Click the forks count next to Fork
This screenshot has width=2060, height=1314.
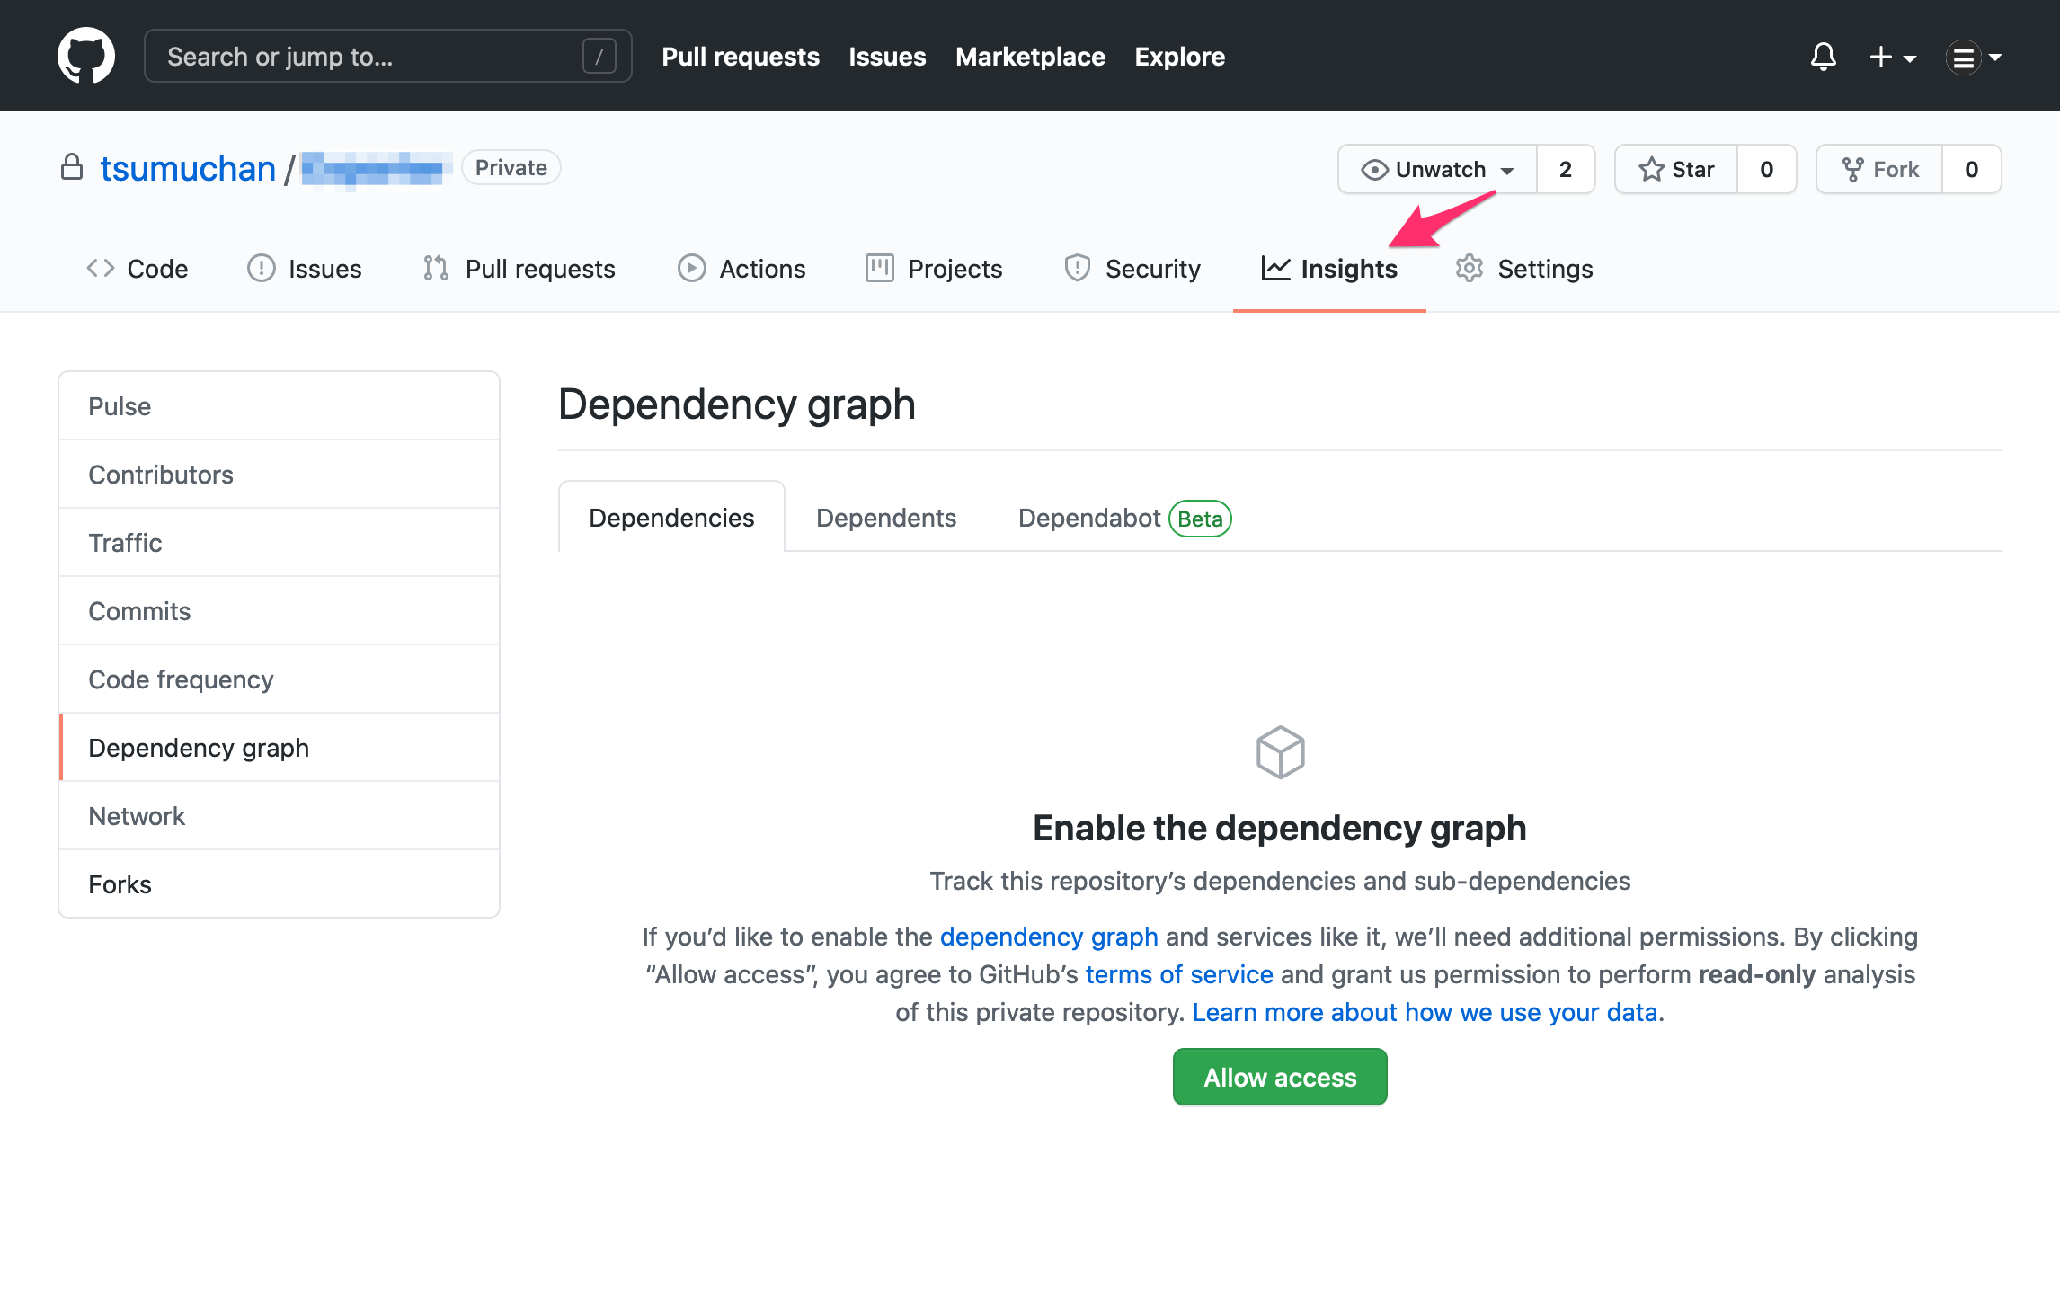pos(1972,169)
